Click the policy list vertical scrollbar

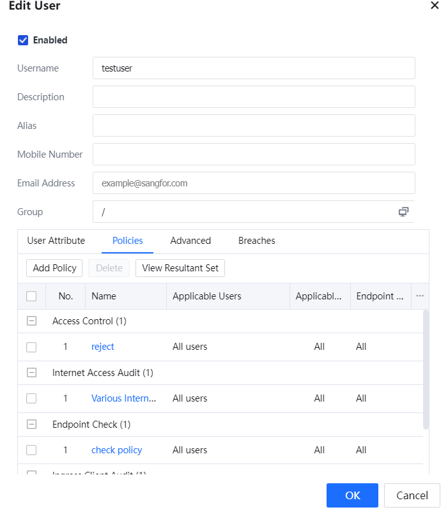(x=426, y=370)
